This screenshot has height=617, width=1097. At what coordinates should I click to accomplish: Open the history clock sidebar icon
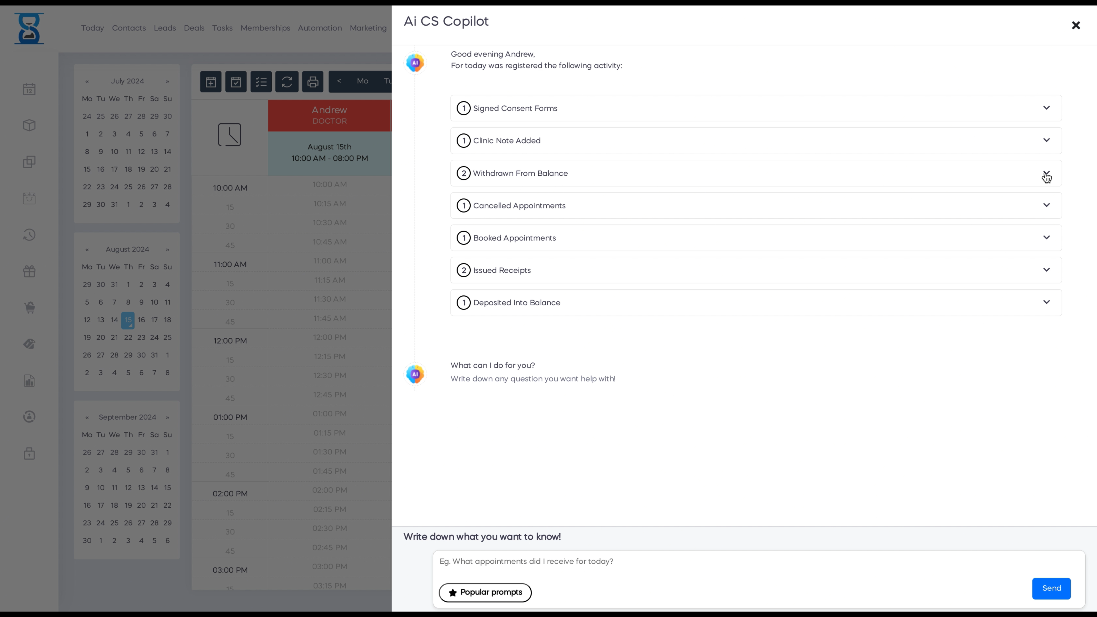29,235
